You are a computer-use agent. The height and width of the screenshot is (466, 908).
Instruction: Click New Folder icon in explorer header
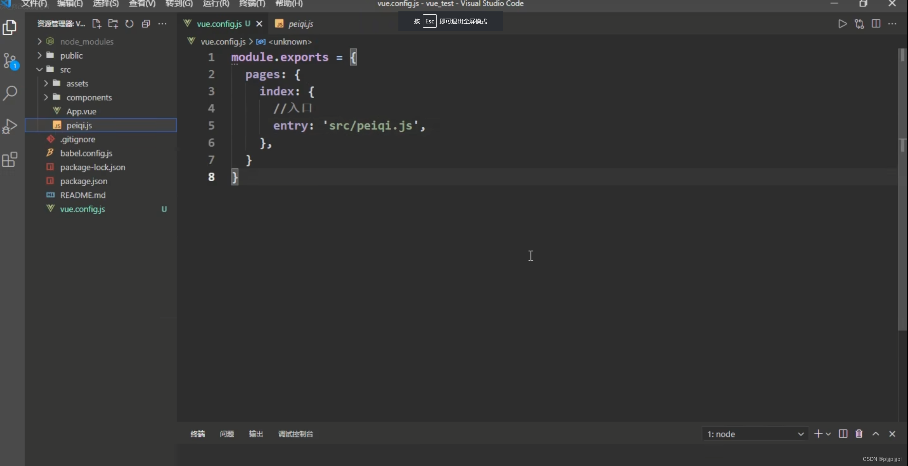click(x=113, y=24)
